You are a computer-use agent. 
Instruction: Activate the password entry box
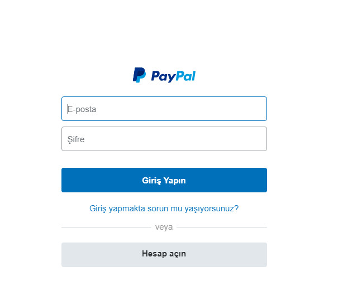[x=164, y=139]
